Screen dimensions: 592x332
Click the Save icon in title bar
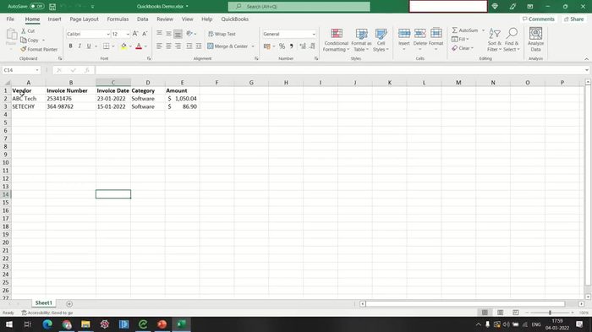(52, 7)
